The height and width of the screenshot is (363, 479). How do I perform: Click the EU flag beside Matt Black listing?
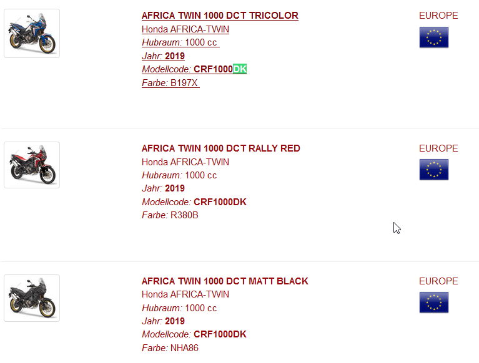point(433,302)
